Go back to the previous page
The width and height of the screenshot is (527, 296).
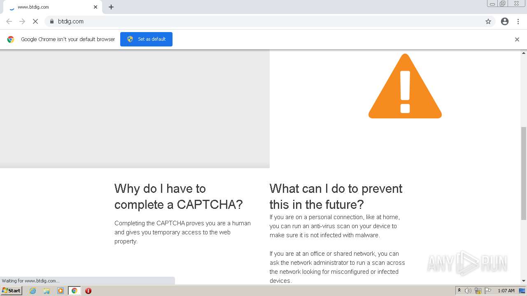(x=9, y=21)
